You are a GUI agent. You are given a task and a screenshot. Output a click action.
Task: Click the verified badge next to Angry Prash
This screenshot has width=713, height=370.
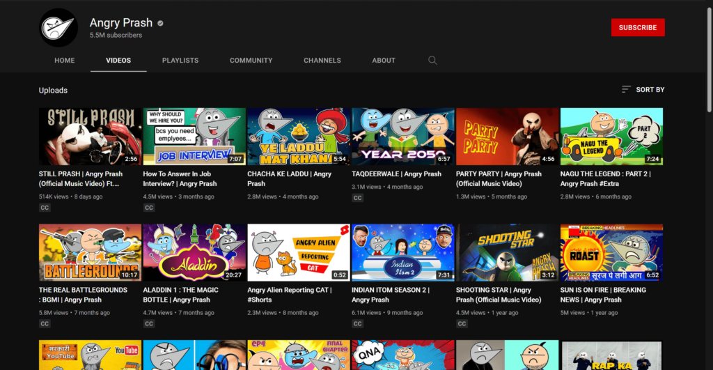point(161,23)
